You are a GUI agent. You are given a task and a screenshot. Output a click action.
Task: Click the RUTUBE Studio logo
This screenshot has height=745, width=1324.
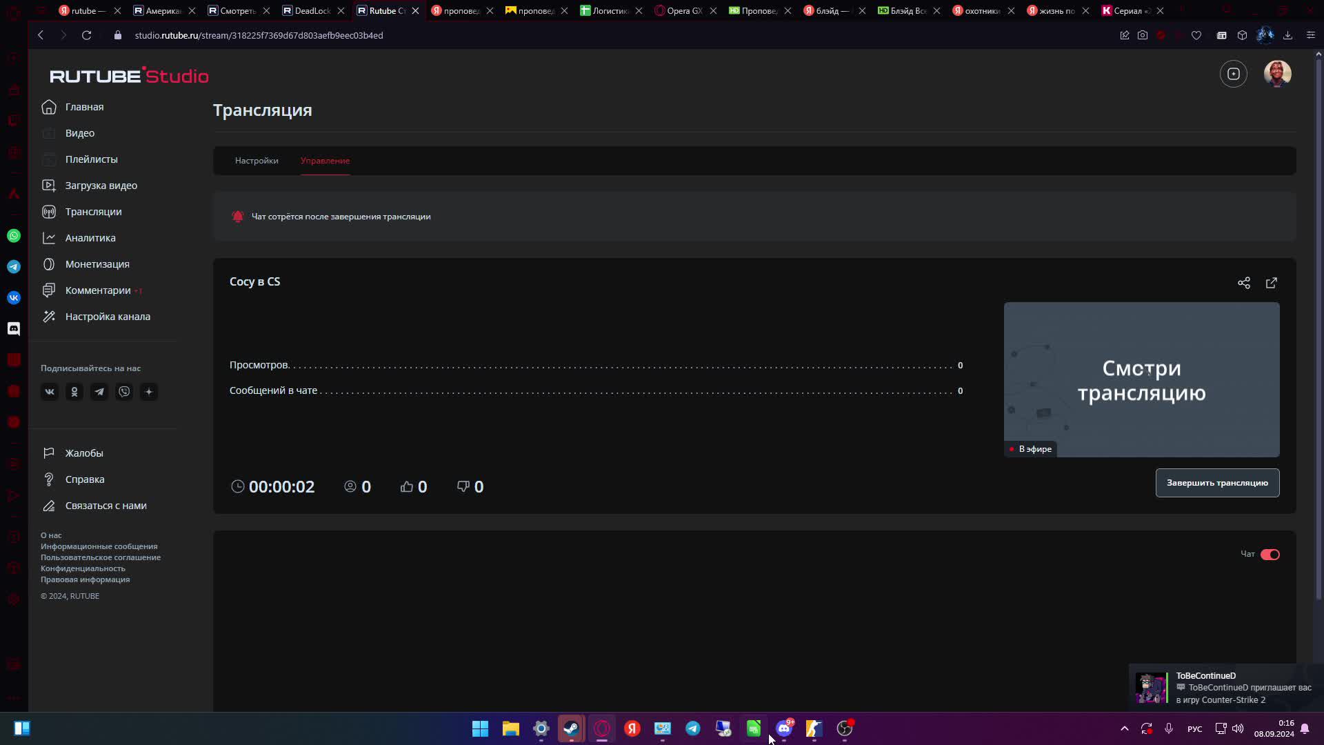tap(129, 76)
